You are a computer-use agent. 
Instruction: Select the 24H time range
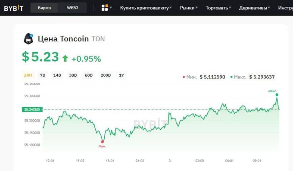pos(28,75)
